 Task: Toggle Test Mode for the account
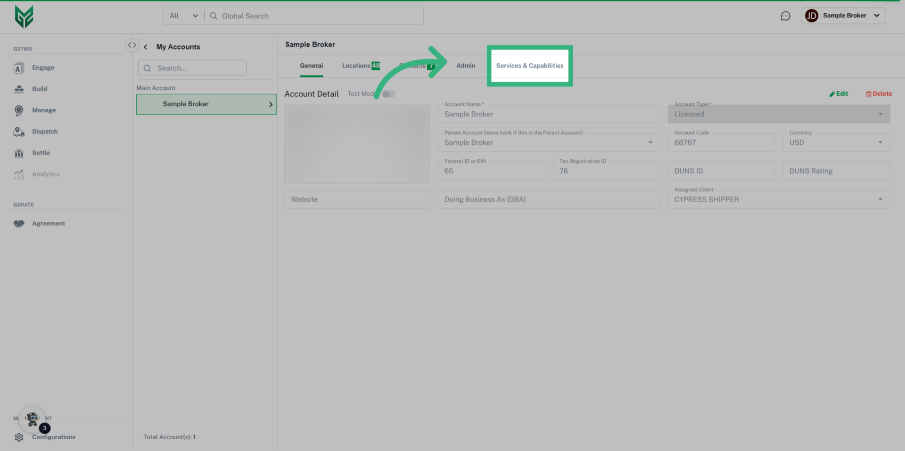click(388, 93)
